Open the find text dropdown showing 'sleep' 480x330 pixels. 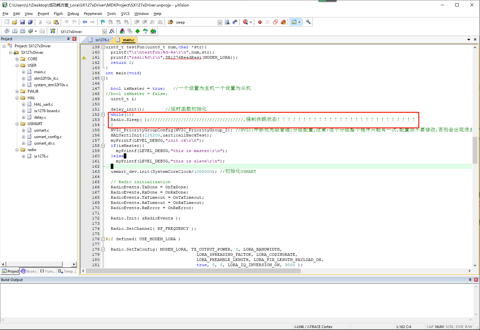pos(220,22)
